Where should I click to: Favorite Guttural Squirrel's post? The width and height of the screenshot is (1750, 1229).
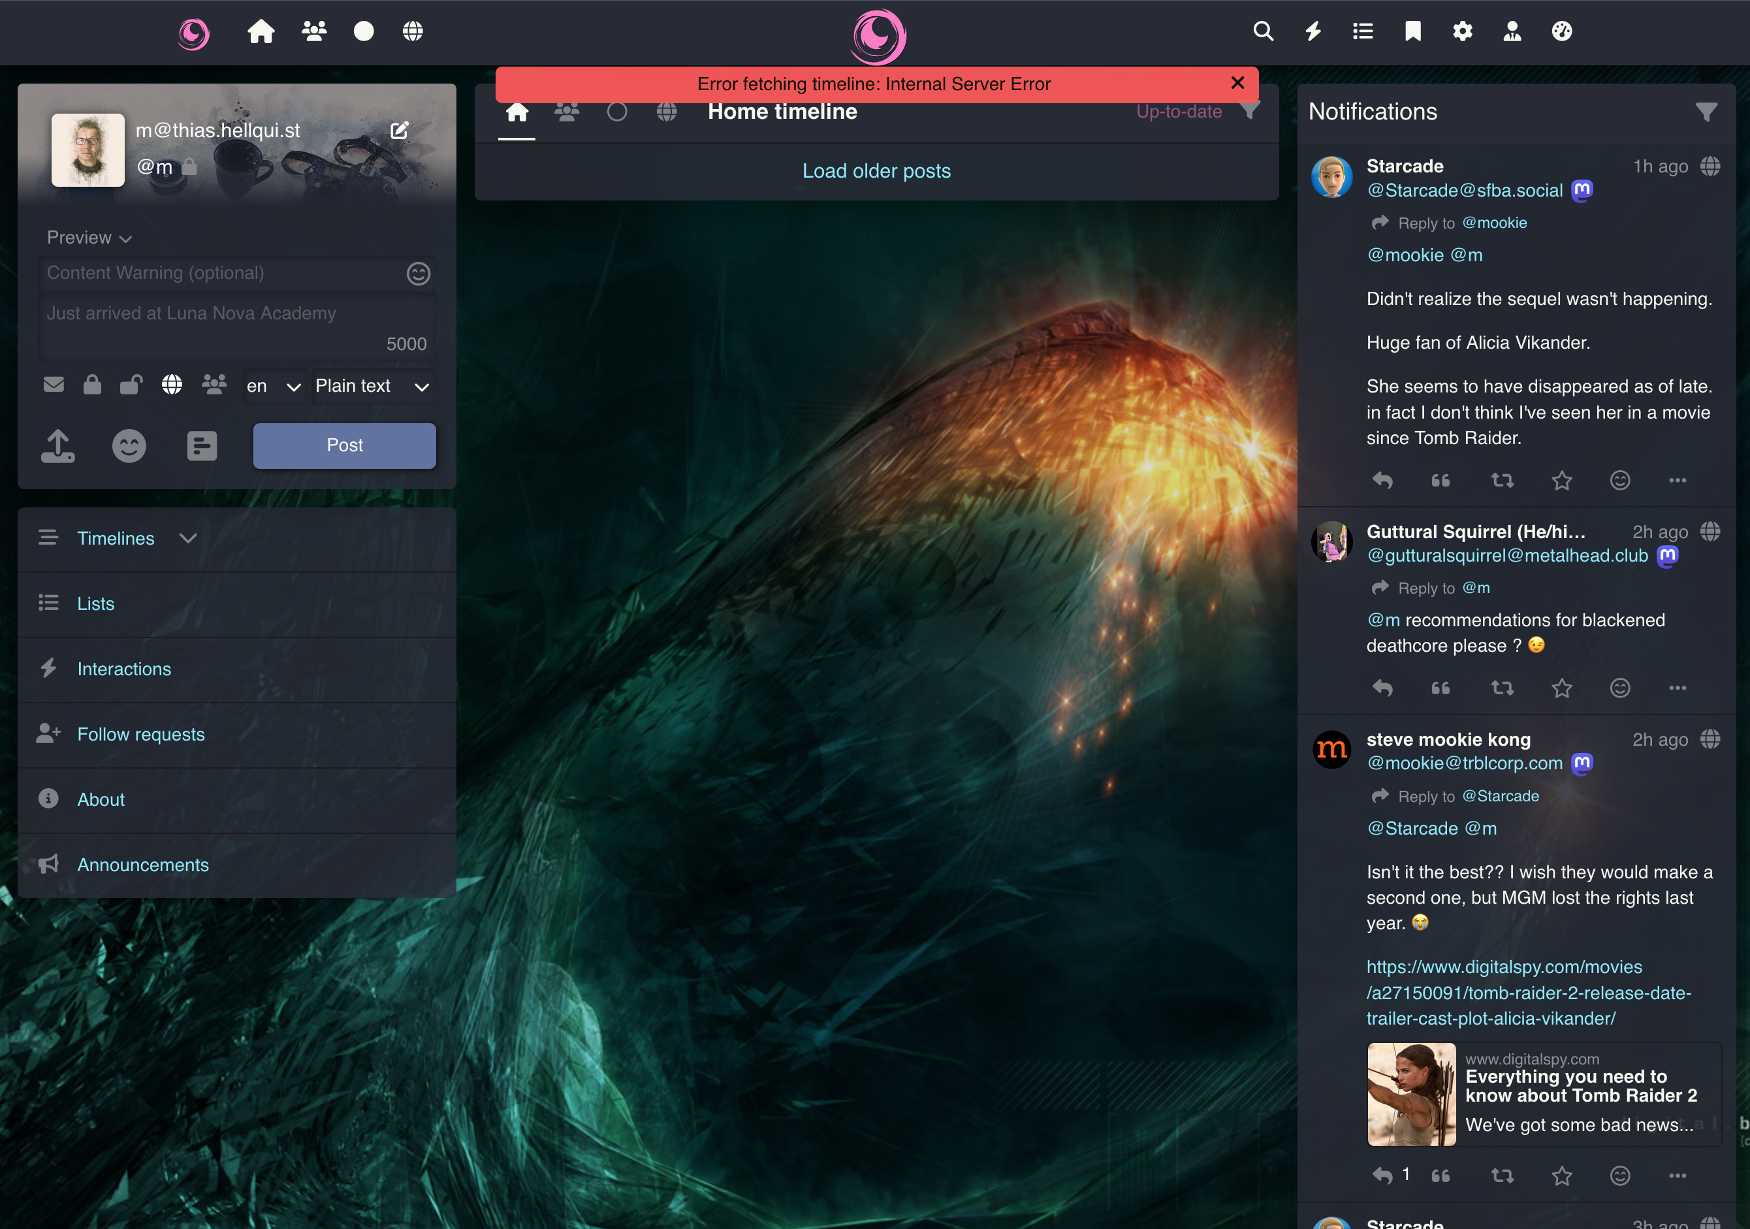pyautogui.click(x=1562, y=688)
